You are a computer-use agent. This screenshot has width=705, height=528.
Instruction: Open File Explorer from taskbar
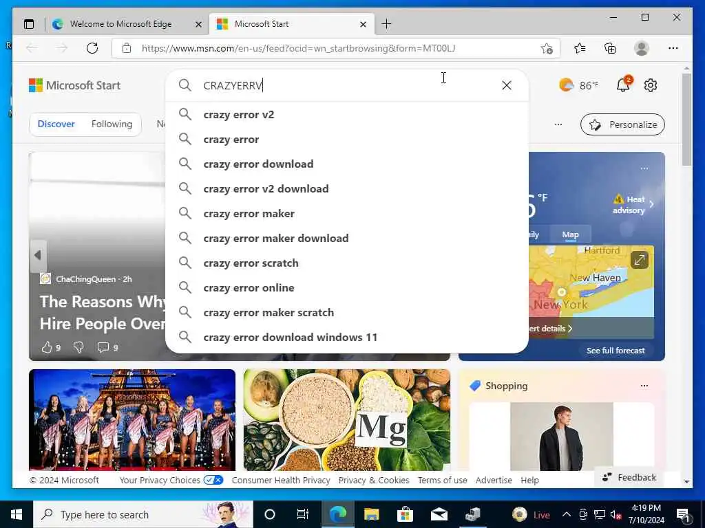click(371, 514)
